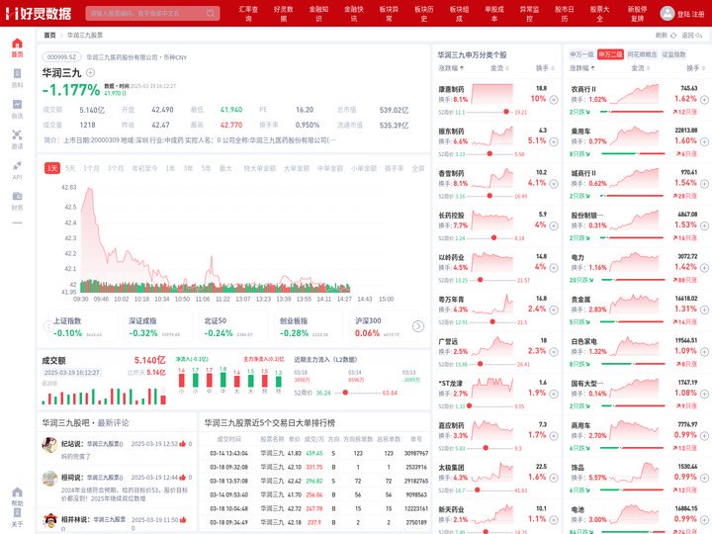Screen dimensions: 712x534
Task: Add 乘用车 with its plus icon
Action: click(704, 141)
